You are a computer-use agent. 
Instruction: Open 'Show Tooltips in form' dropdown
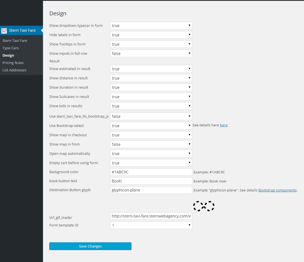[151, 44]
